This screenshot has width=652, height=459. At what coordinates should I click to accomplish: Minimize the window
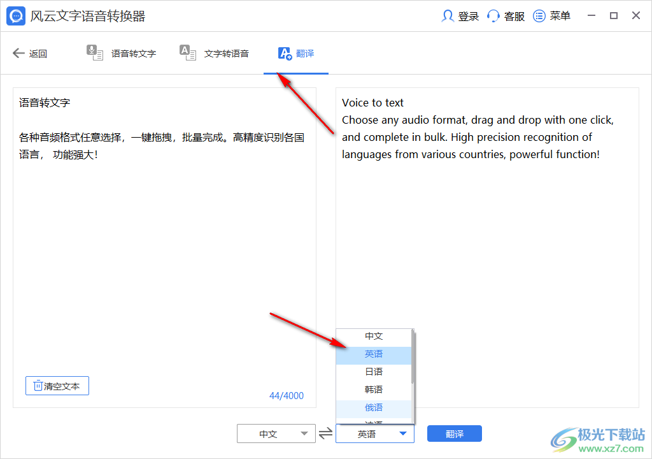[592, 16]
